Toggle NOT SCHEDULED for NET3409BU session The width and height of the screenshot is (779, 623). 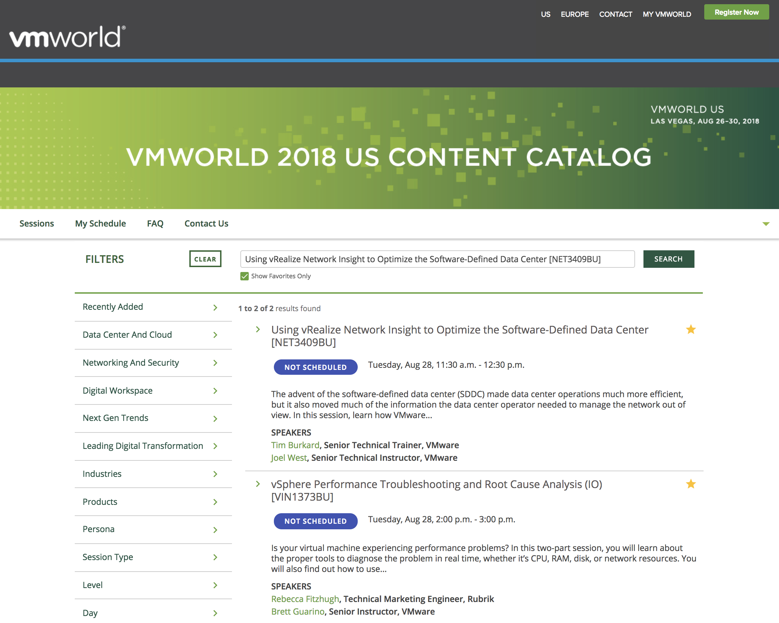(x=315, y=367)
